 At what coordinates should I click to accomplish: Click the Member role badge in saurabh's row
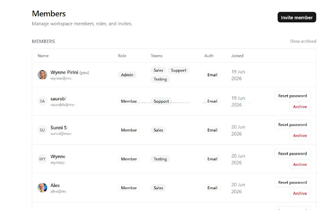click(x=129, y=101)
